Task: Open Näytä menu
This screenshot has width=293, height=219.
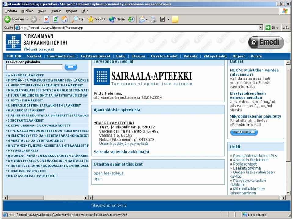Action: [42, 11]
